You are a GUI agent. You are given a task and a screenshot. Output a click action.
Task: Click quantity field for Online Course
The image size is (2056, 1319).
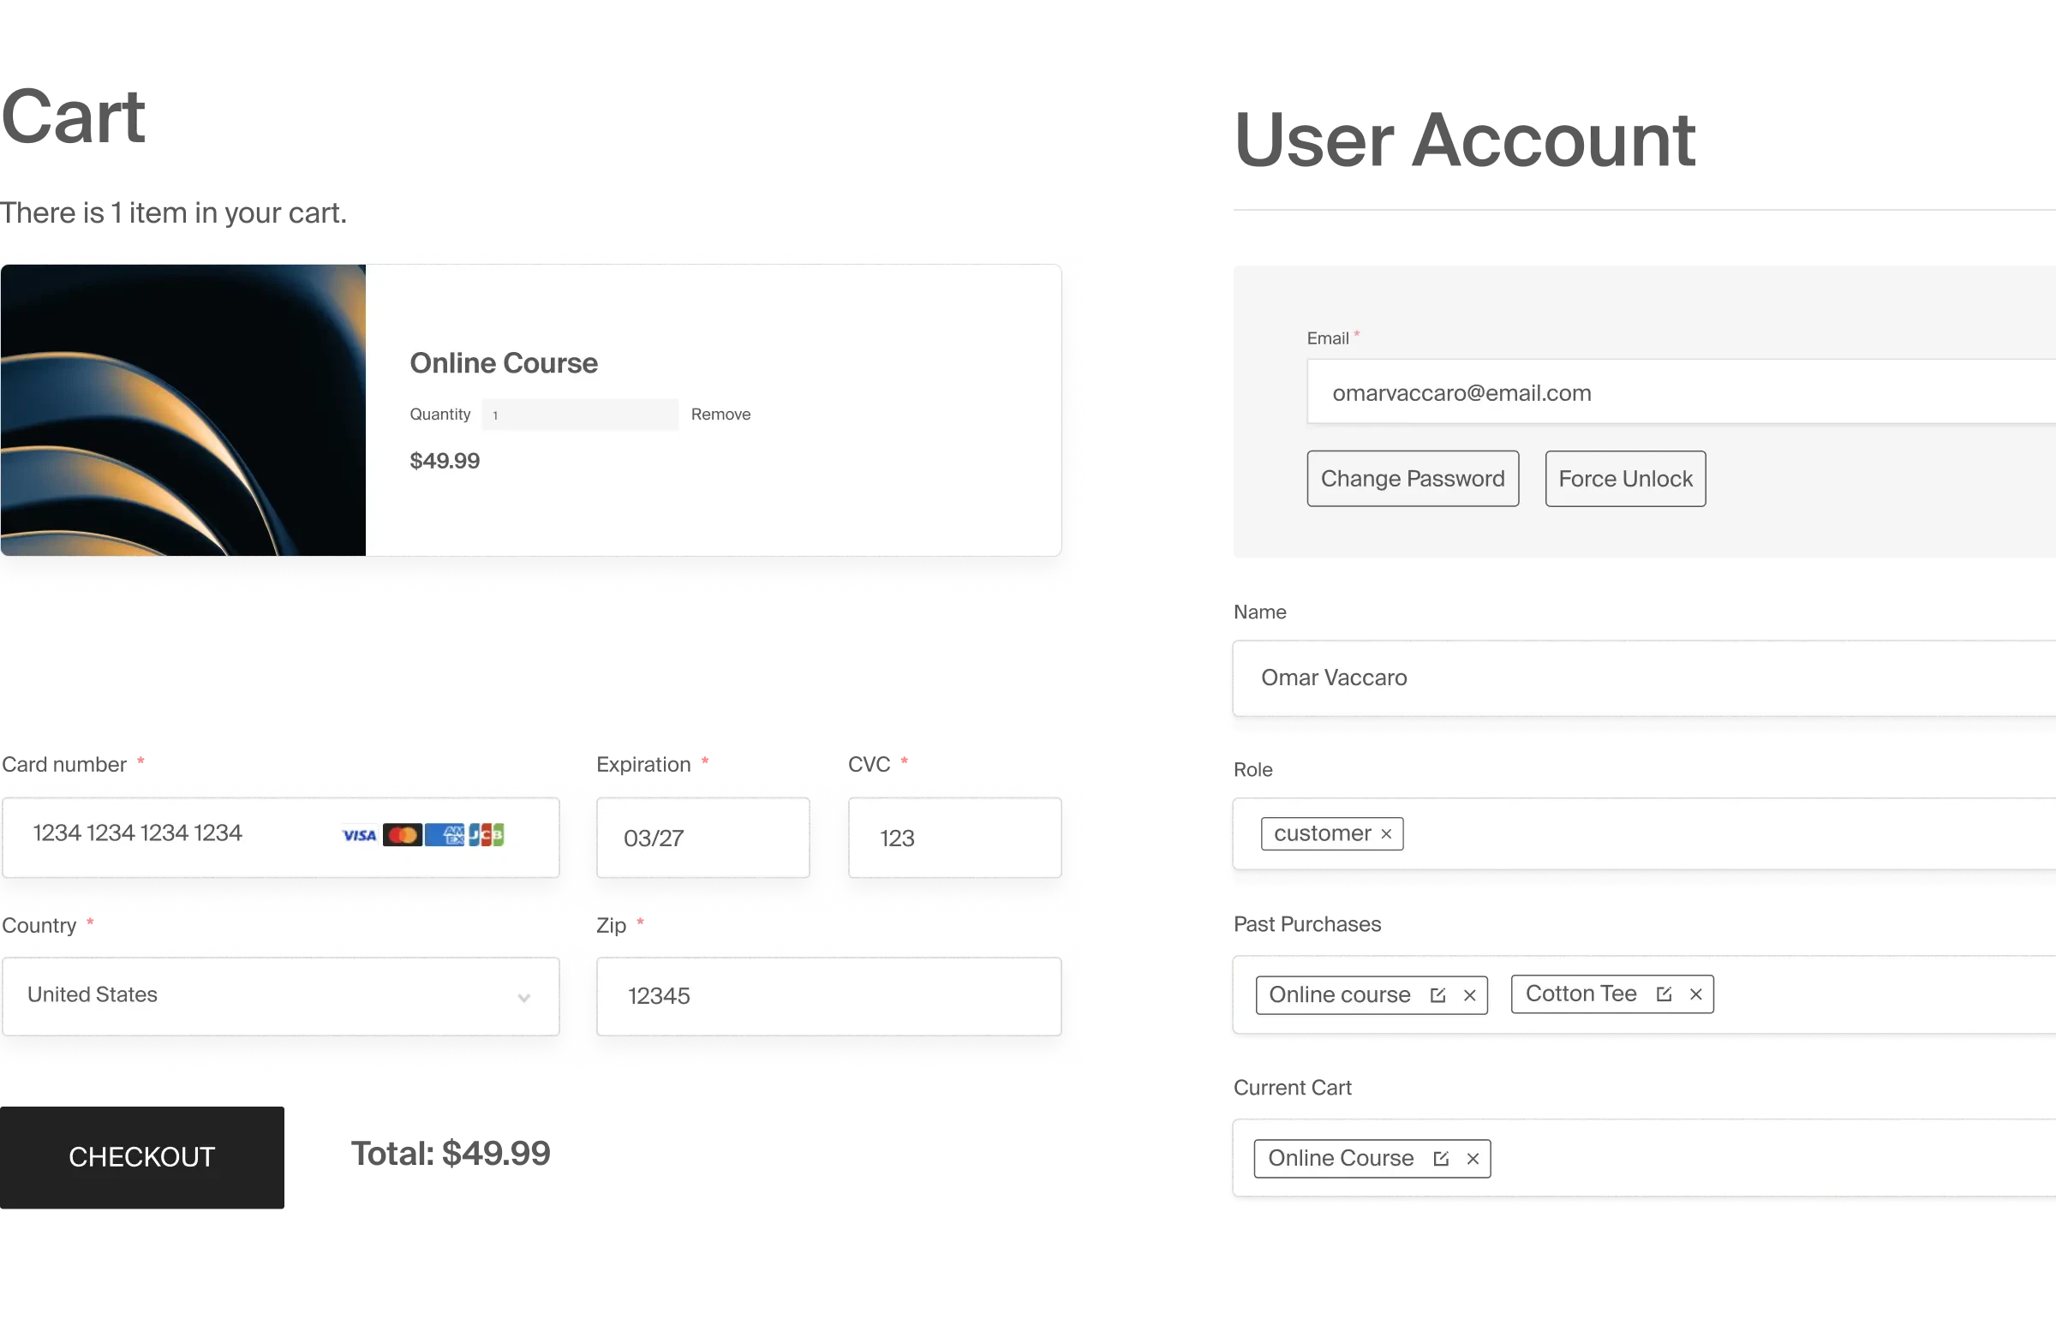click(x=582, y=414)
